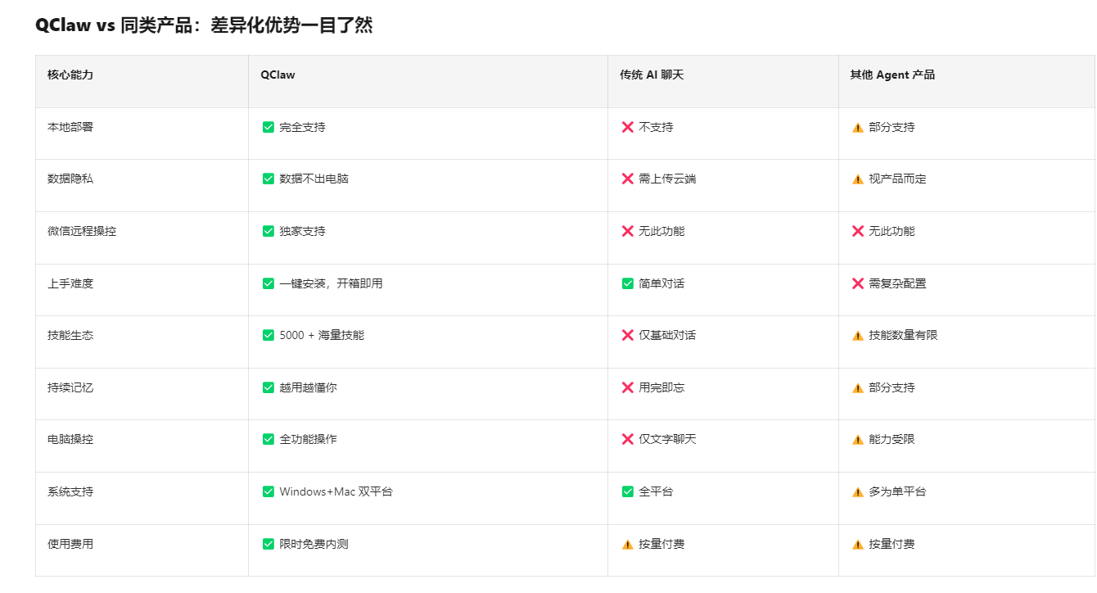Click the 系统支持 row label
The height and width of the screenshot is (593, 1097).
[70, 491]
